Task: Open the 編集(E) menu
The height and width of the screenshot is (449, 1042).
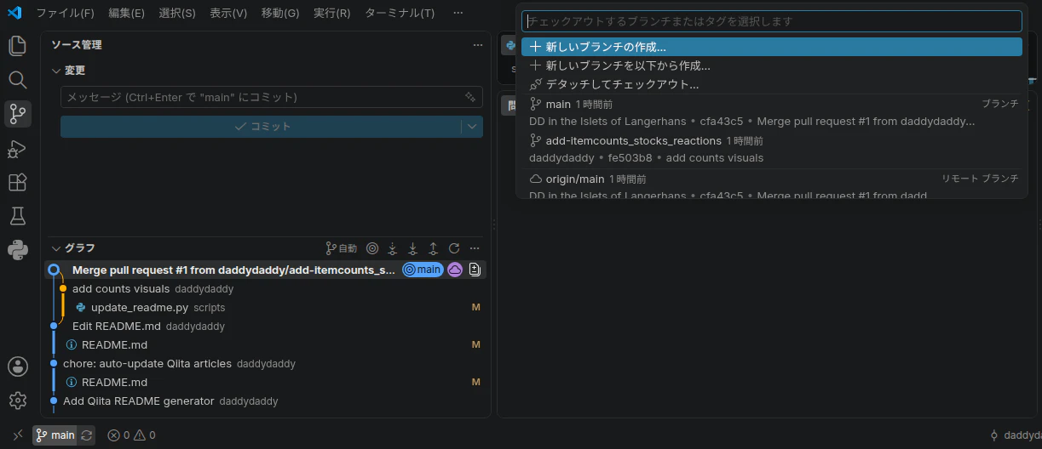Action: click(x=127, y=13)
